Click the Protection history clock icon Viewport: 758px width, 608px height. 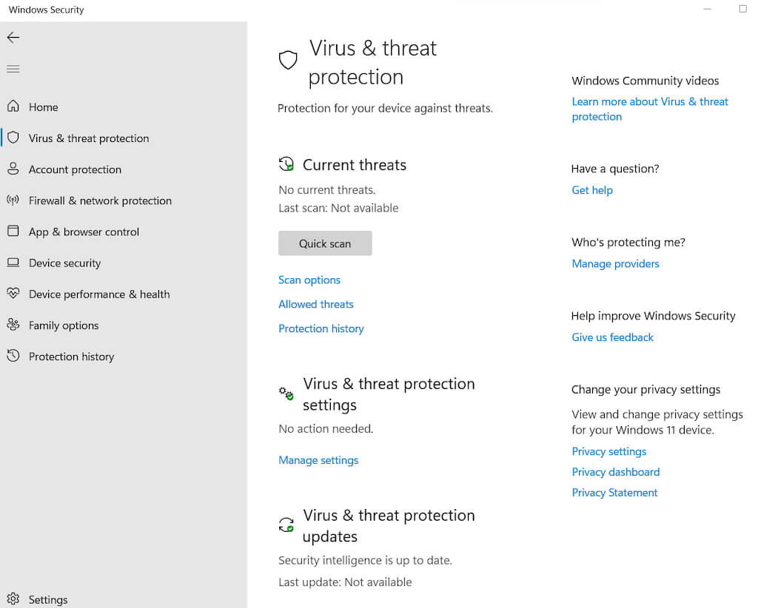click(x=13, y=357)
